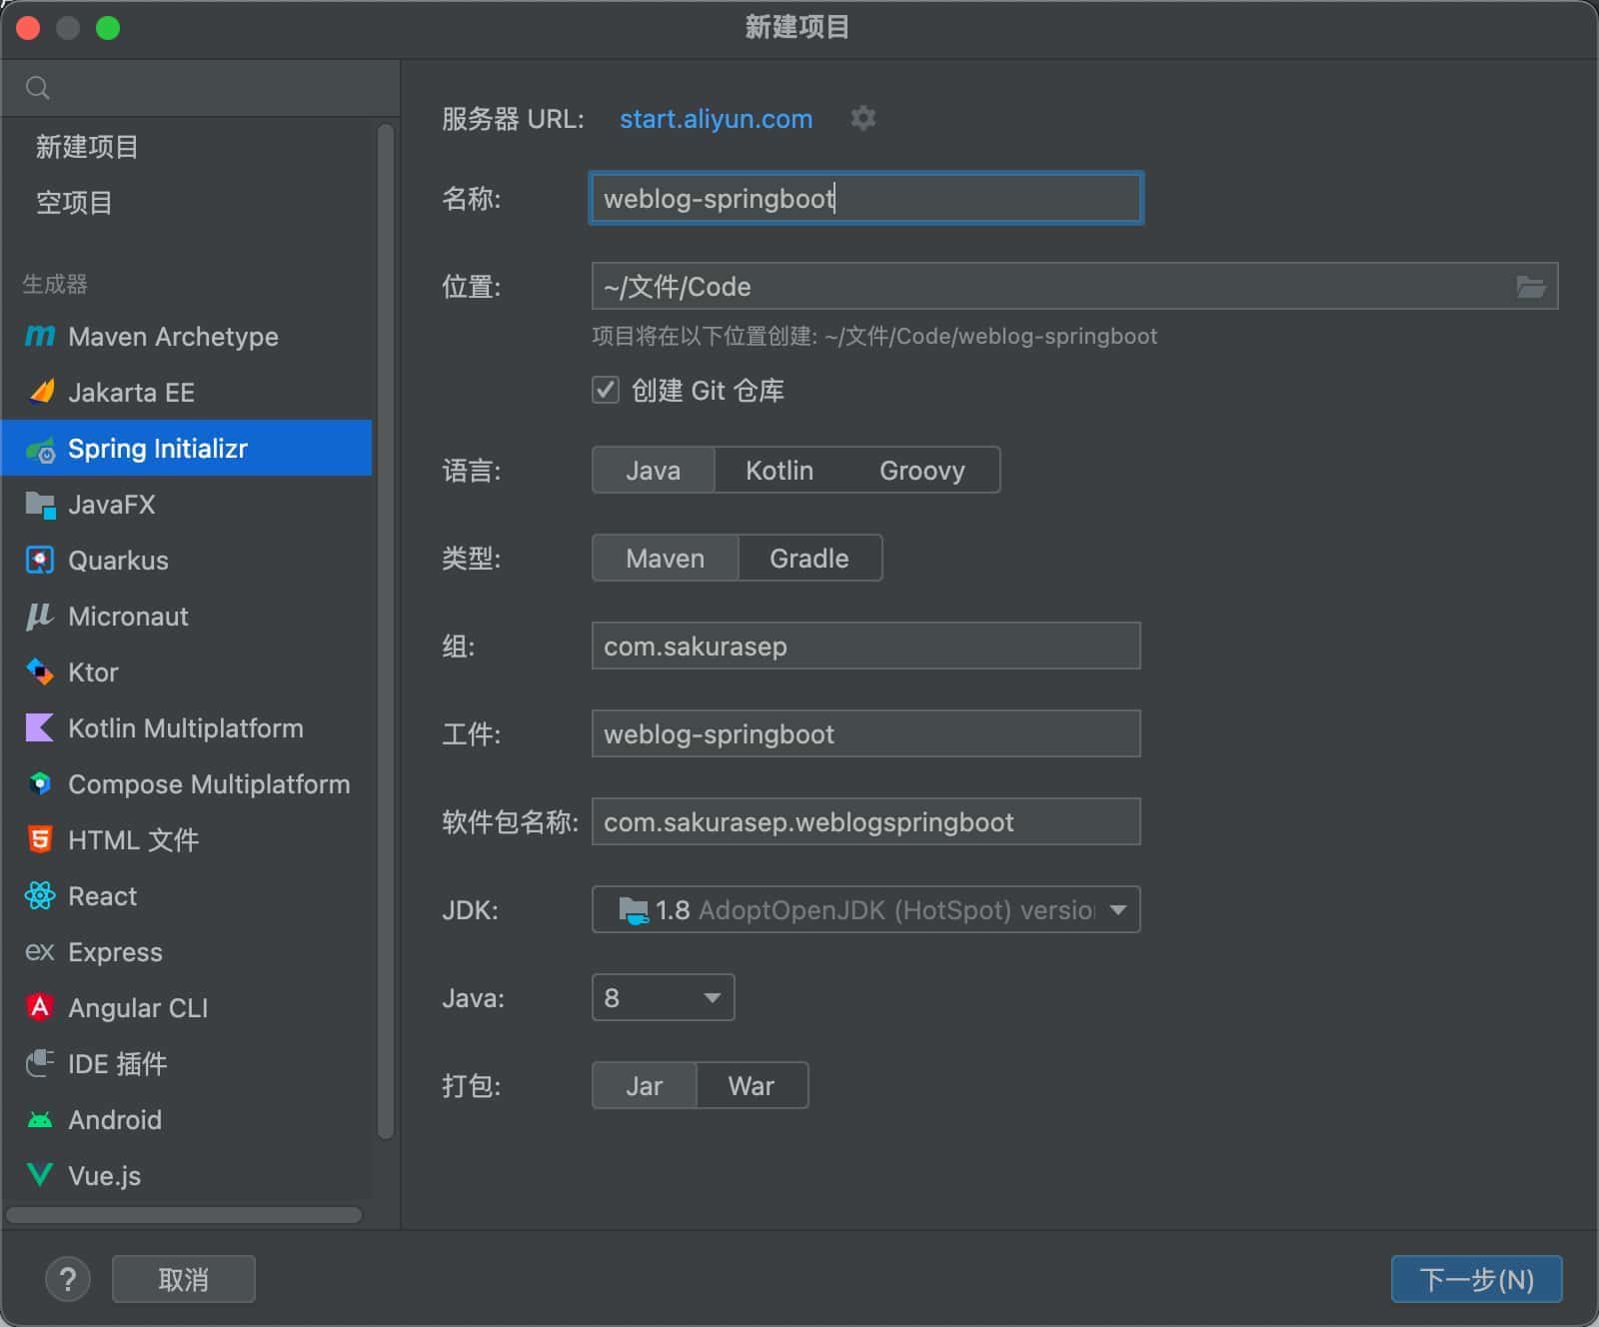Click the horizontal scrollbar under generator list
The height and width of the screenshot is (1327, 1599).
click(x=184, y=1215)
